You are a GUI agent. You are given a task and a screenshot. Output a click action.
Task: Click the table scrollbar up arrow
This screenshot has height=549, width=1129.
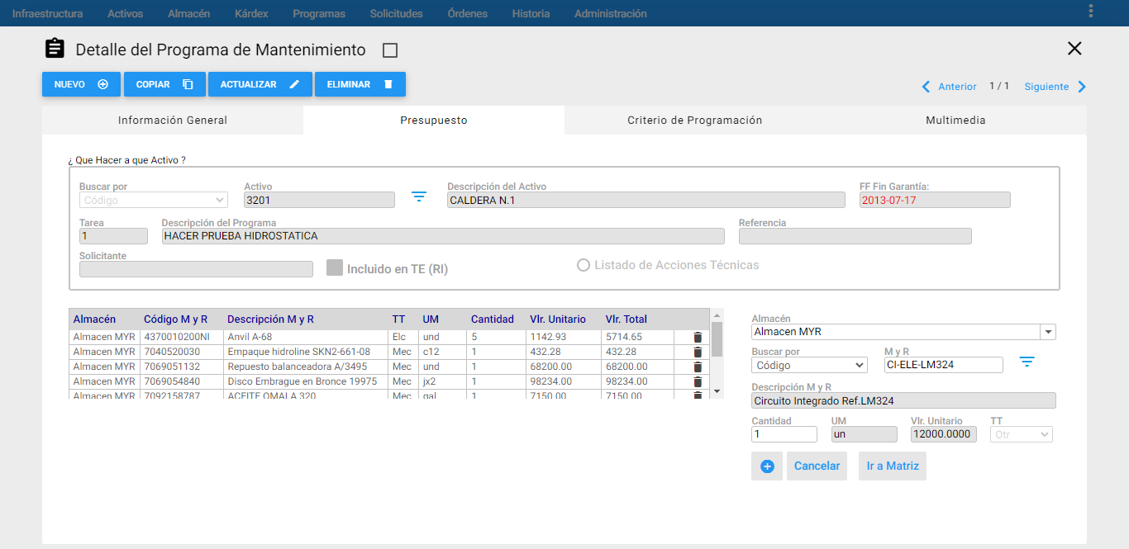717,315
